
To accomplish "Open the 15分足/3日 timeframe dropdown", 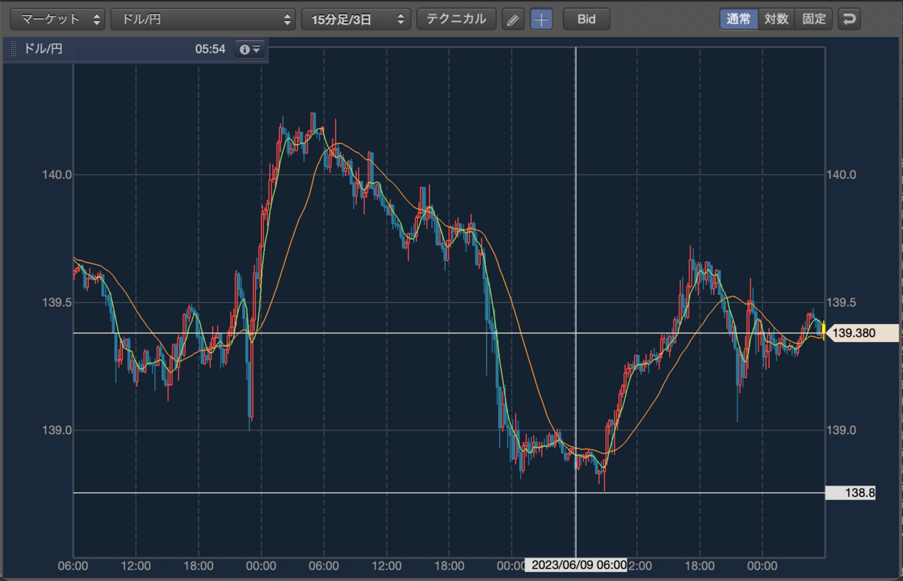I will coord(356,20).
